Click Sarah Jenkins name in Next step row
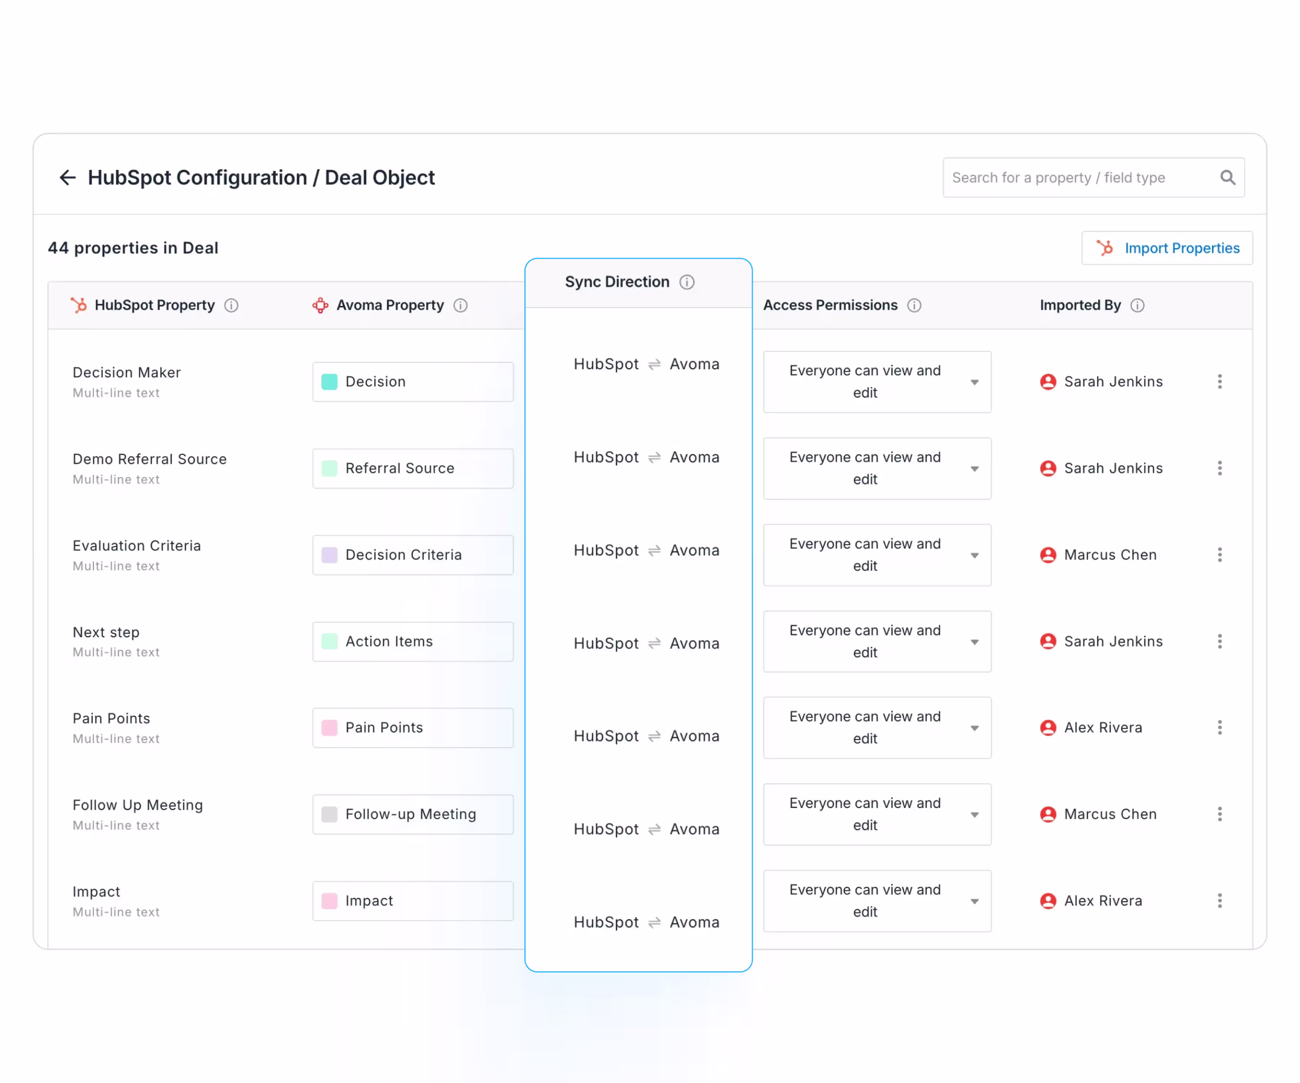Screen dimensions: 1300x1083 (x=1114, y=642)
